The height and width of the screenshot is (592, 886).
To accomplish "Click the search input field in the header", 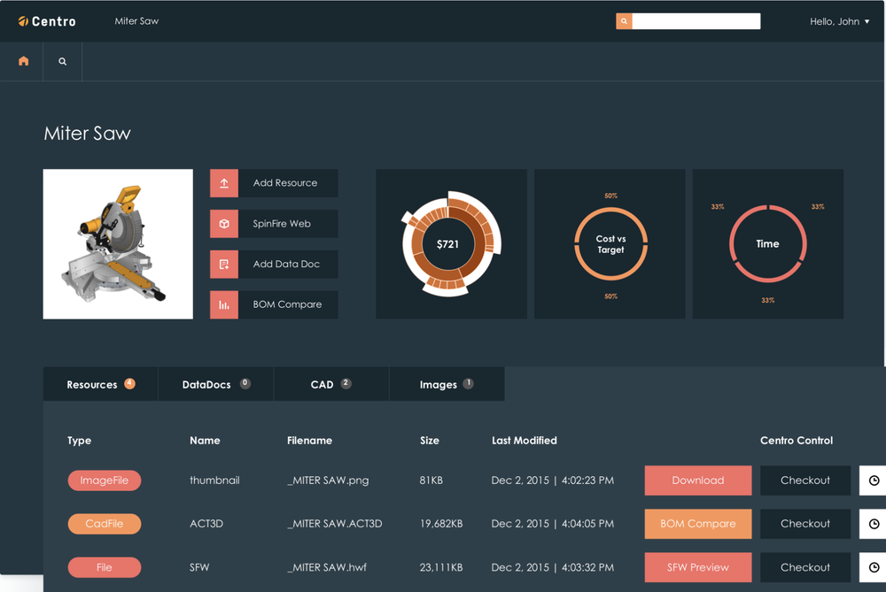I will [698, 20].
